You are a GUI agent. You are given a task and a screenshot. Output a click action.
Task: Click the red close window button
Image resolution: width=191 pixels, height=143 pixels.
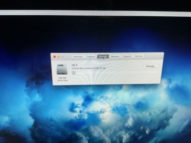tap(55, 57)
